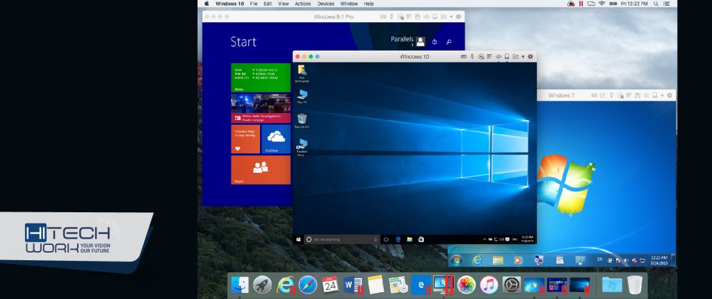Collapse Windows 10 window toolbar arrow
This screenshot has height=299, width=712.
coord(523,57)
